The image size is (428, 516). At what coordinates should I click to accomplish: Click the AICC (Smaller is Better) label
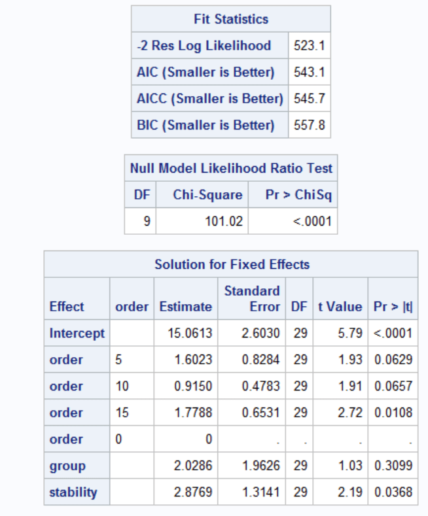[210, 98]
